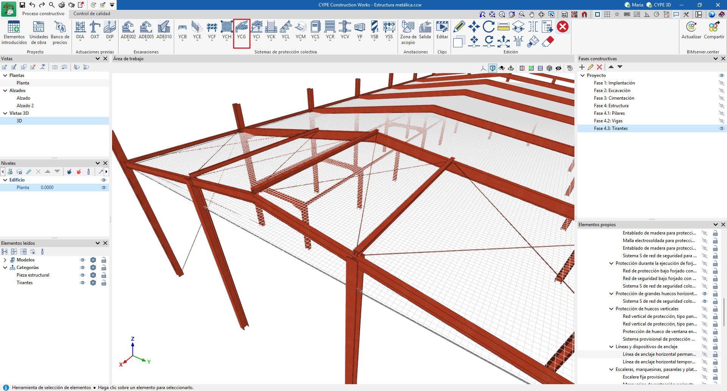Select the OXA previous-works tool
Viewport: 727px width, 391px height.
pos(80,30)
